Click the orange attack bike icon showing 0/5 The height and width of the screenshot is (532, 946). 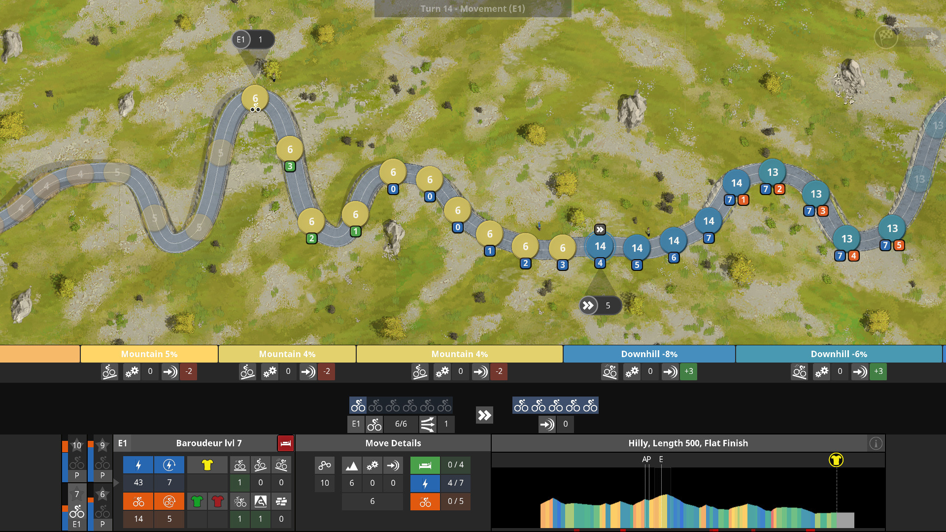[x=425, y=501]
